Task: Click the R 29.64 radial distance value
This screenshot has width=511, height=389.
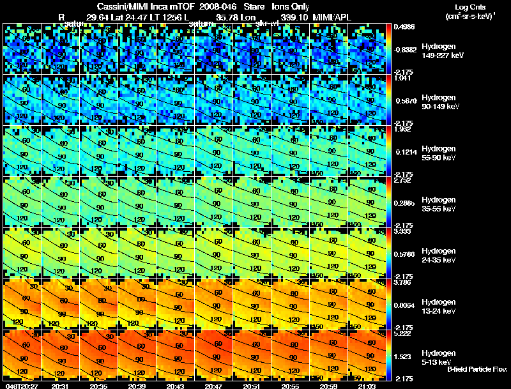Action: click(84, 17)
